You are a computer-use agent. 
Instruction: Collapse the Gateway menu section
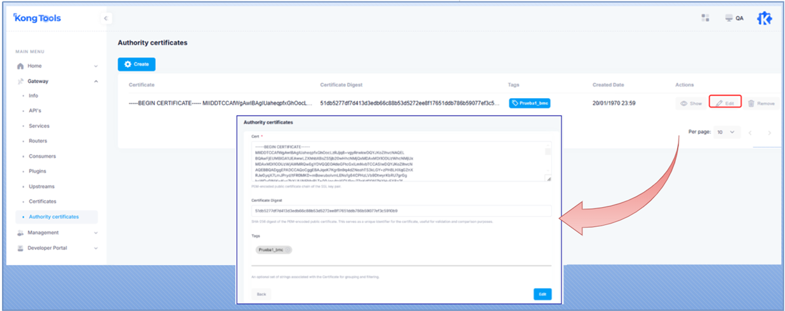(x=96, y=82)
